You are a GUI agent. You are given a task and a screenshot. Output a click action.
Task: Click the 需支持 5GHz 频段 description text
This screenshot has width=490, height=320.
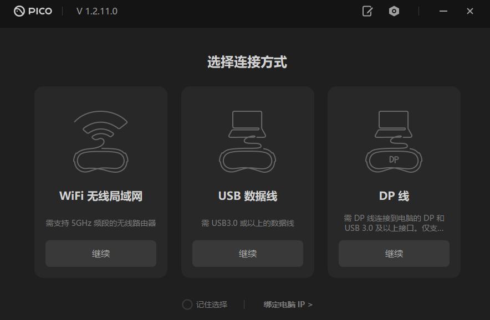[x=101, y=223]
